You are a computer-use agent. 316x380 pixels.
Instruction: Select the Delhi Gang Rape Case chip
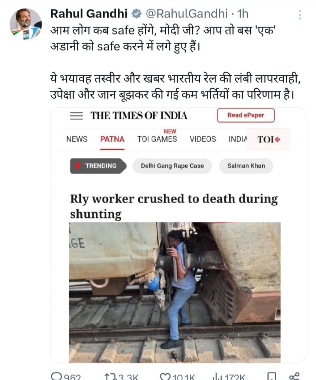[x=172, y=166]
